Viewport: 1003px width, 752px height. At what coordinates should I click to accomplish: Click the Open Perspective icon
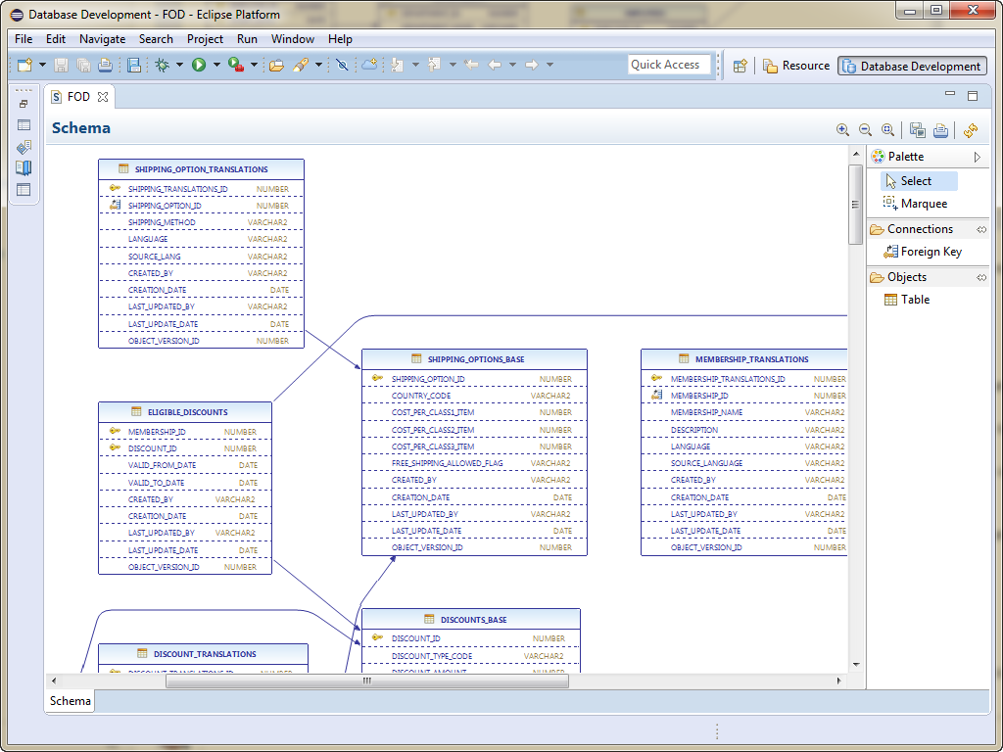click(740, 66)
